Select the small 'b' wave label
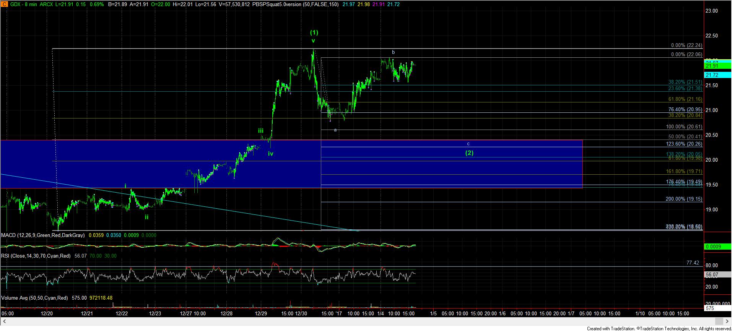This screenshot has height=331, width=732. point(393,52)
